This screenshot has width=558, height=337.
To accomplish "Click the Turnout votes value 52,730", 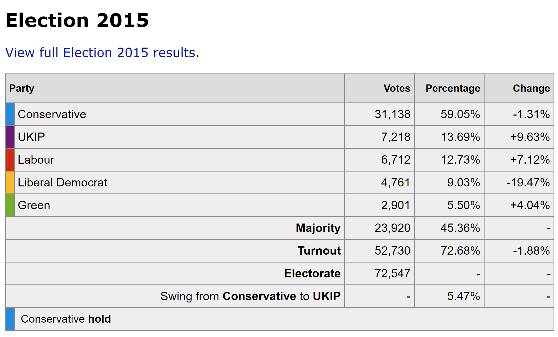I will 392,251.
